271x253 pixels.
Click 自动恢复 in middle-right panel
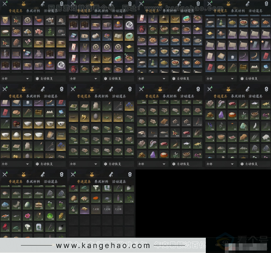(x=255, y=164)
